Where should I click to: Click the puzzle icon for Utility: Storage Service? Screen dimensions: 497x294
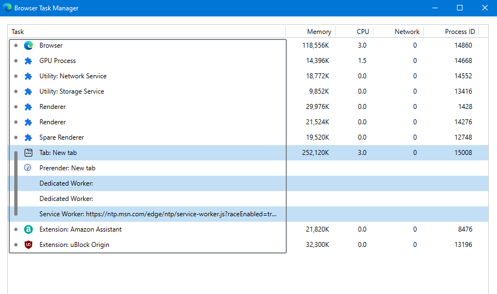tap(28, 91)
